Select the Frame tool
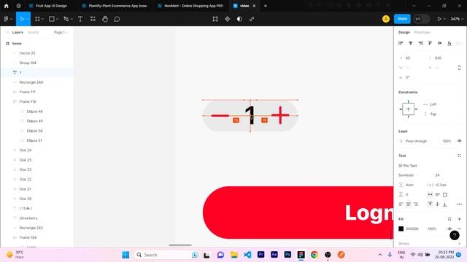This screenshot has height=262, width=467. (x=37, y=19)
